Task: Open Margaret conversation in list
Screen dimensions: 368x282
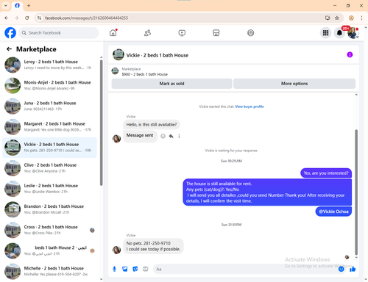Action: (x=49, y=127)
